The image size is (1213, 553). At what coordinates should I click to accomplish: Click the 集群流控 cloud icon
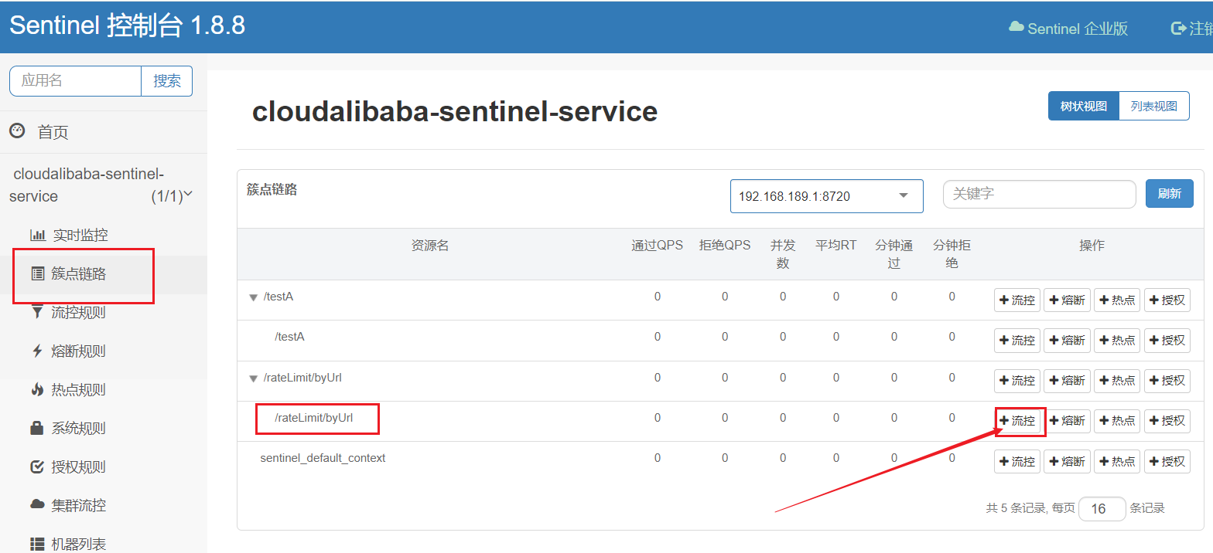(37, 504)
